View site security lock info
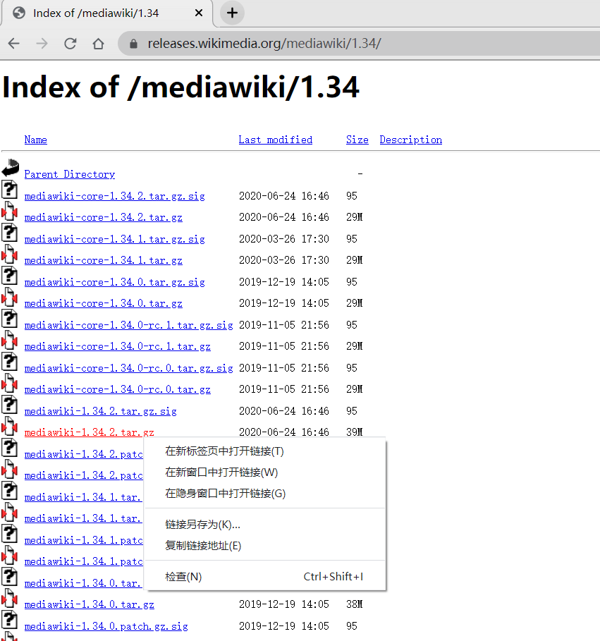Image resolution: width=600 pixels, height=641 pixels. (x=134, y=44)
